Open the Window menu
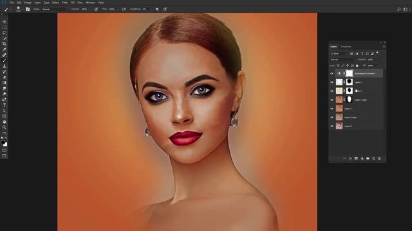 click(90, 3)
